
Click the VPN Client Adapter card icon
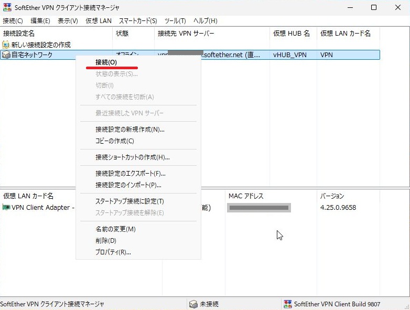(6, 207)
